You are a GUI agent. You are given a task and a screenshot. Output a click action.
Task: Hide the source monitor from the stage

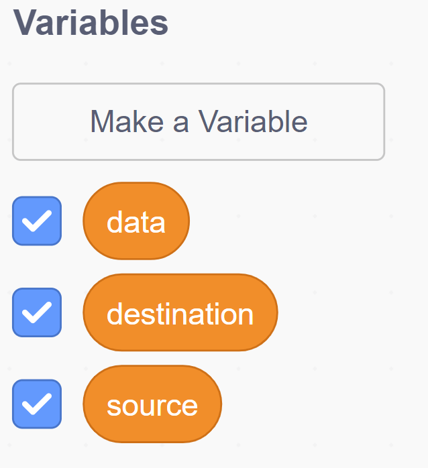[37, 404]
